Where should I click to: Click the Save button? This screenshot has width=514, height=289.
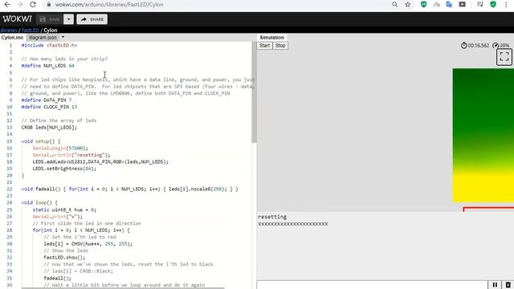coord(50,19)
